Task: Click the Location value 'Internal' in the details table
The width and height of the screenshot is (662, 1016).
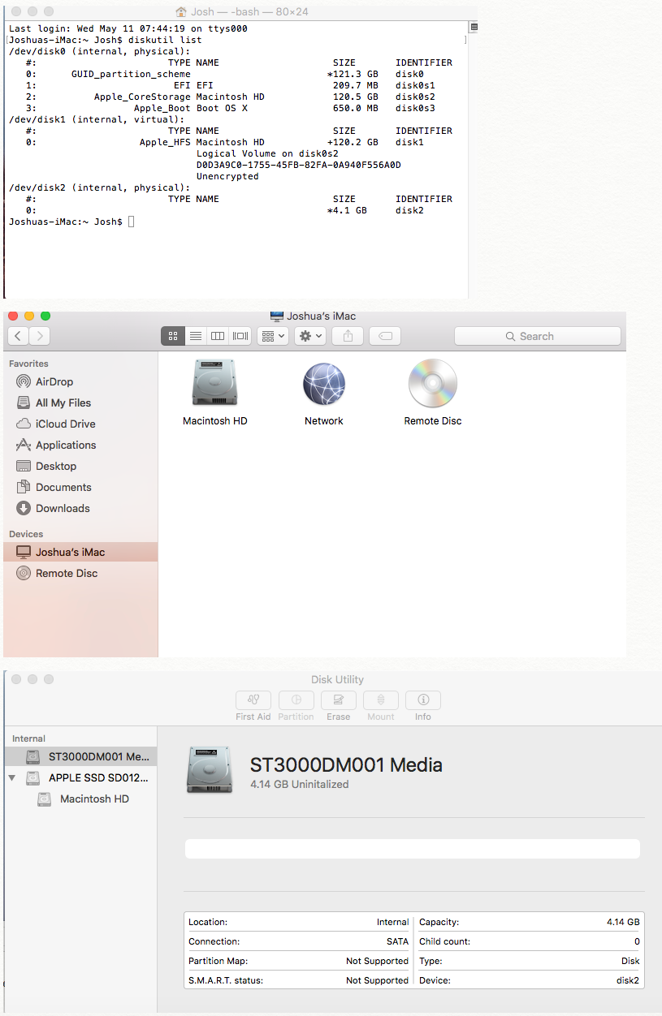Action: point(392,922)
